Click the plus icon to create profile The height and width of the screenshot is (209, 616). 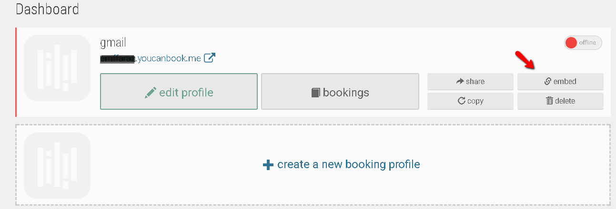pyautogui.click(x=268, y=165)
